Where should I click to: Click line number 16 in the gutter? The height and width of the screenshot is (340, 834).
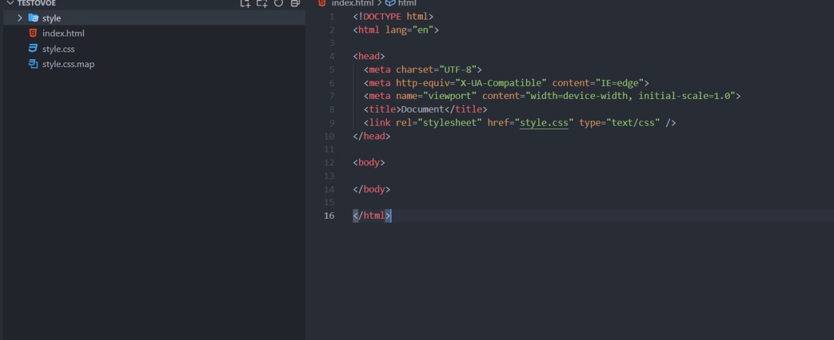pos(329,216)
